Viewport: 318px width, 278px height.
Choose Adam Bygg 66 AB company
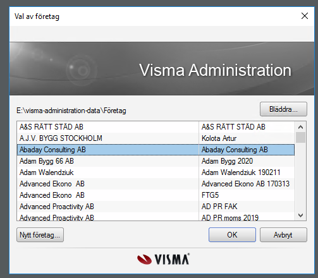tap(156, 161)
